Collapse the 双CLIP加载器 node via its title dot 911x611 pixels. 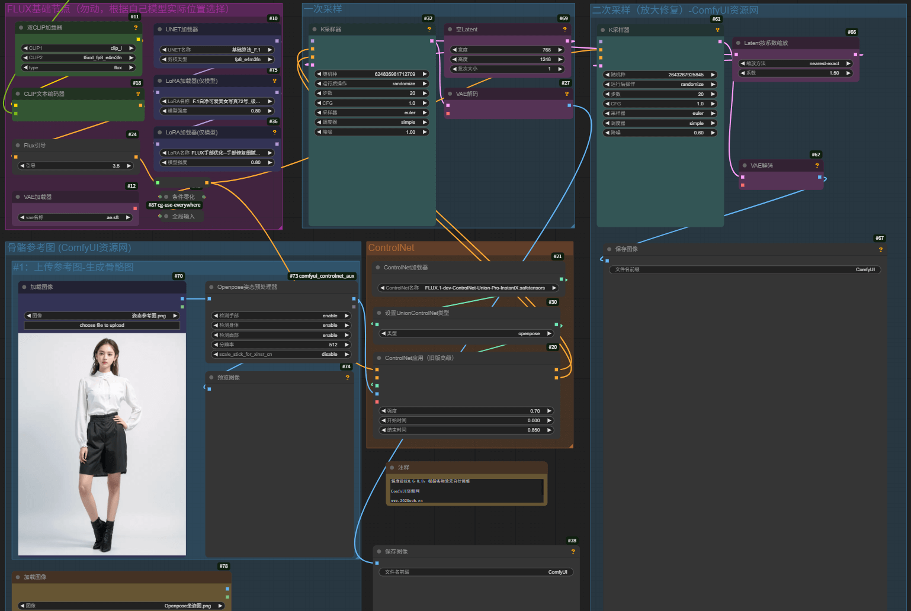coord(21,28)
